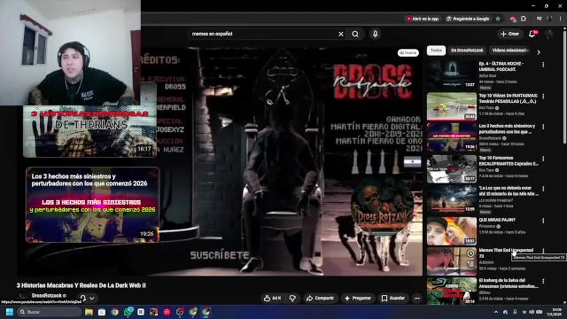Click the Compartir button
Screen dimensions: 567x319
320,298
